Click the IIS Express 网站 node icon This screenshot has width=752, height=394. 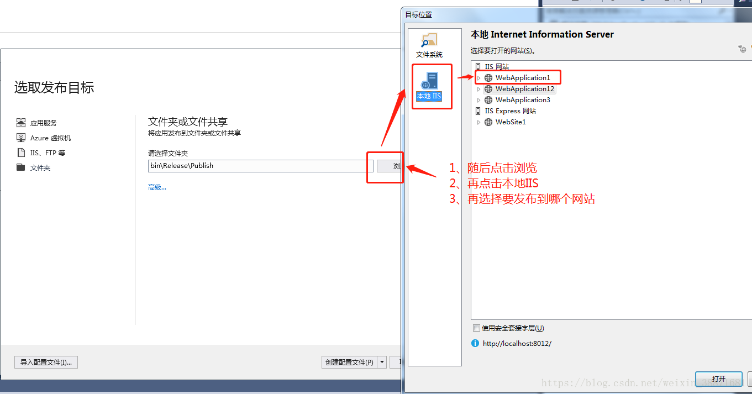point(478,111)
